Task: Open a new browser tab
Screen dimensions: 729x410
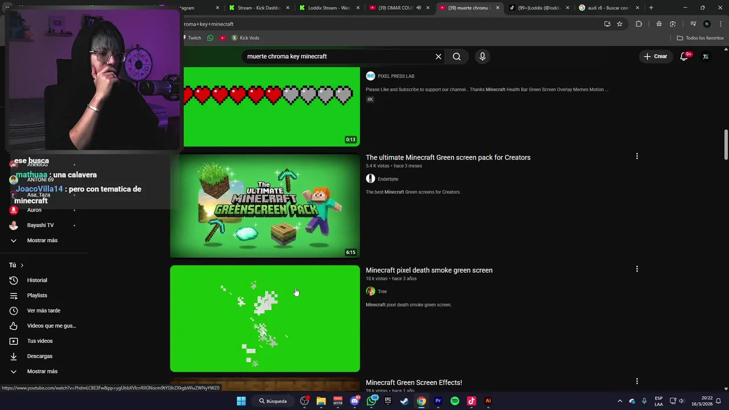Action: click(x=651, y=8)
